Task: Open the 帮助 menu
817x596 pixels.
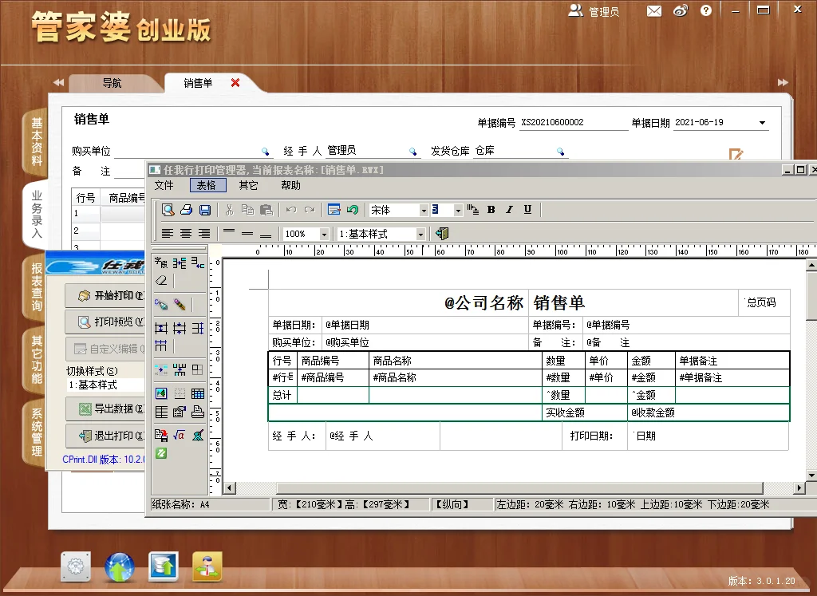Action: pyautogui.click(x=290, y=185)
